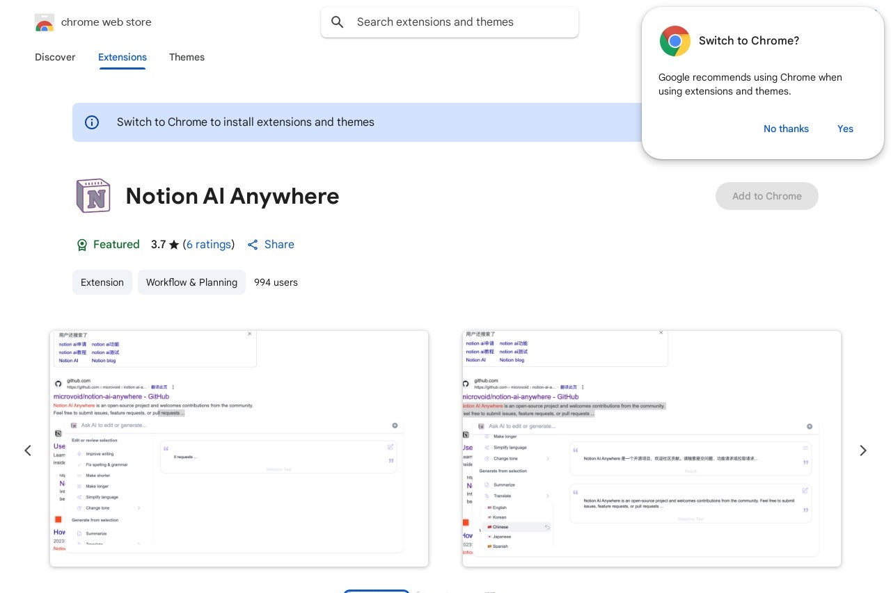This screenshot has width=891, height=593.
Task: Focus the Search extensions and themes field
Action: coord(450,22)
